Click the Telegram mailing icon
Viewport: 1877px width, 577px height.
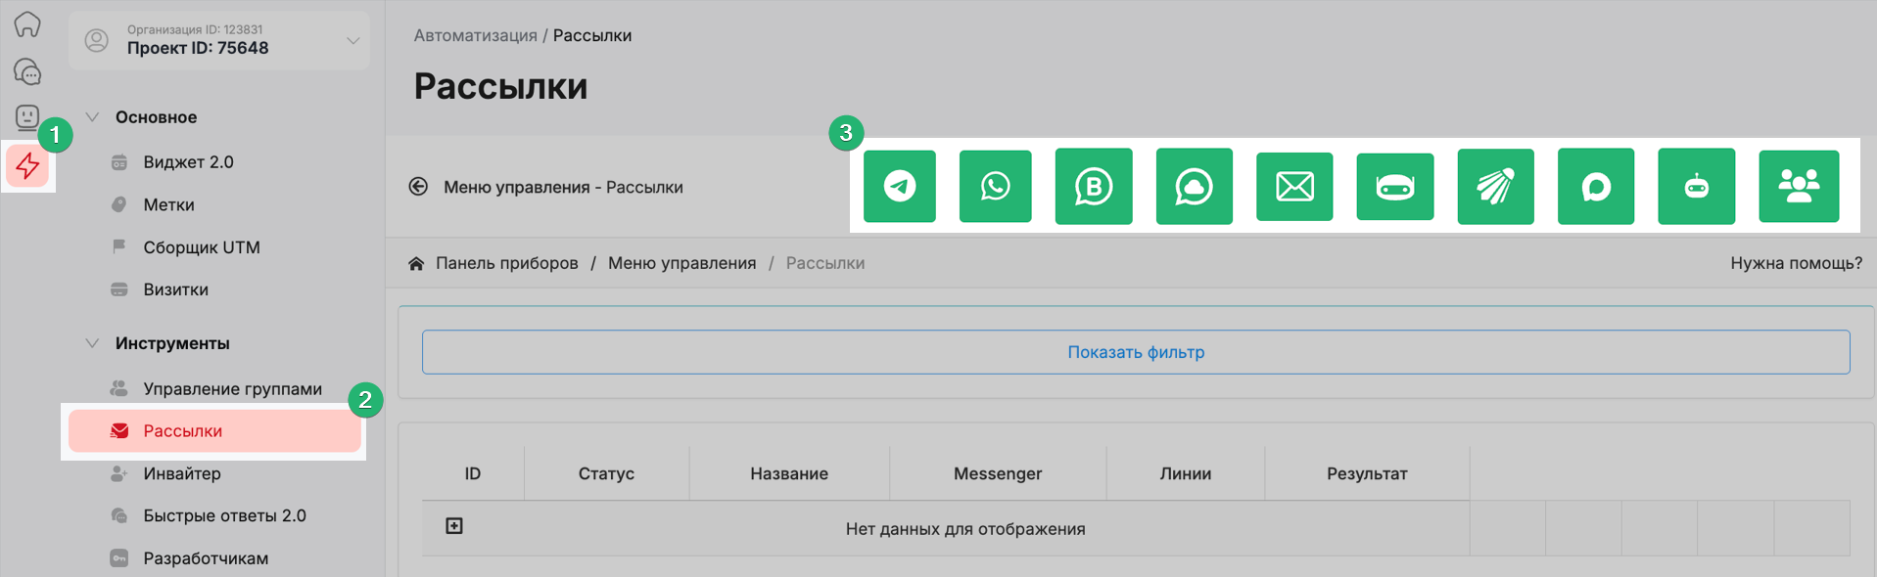(899, 186)
